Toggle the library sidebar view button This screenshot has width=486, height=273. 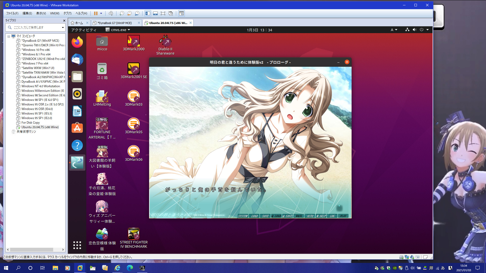coord(148,13)
